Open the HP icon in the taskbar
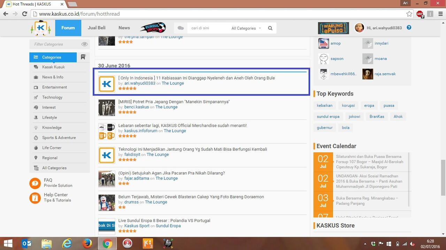This screenshot has width=446, height=250. click(168, 244)
